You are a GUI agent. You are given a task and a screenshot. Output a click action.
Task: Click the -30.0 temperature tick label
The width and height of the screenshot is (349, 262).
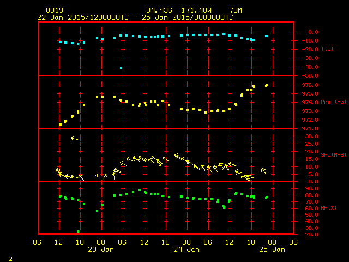310,58
